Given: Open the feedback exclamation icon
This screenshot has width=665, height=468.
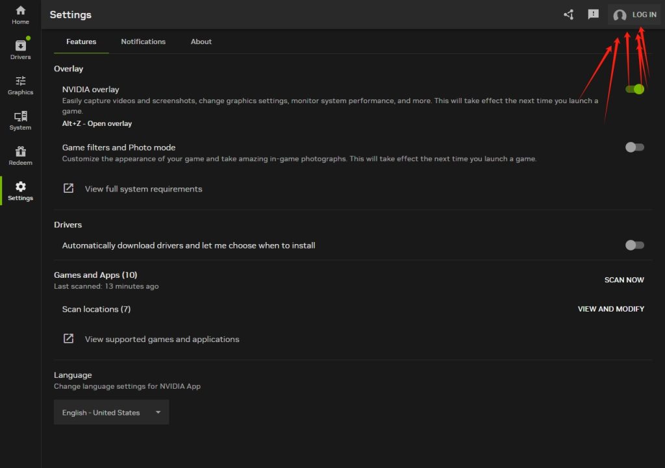Looking at the screenshot, I should point(593,14).
